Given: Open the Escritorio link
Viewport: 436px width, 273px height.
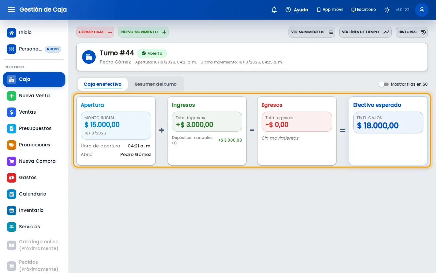Looking at the screenshot, I should (363, 10).
